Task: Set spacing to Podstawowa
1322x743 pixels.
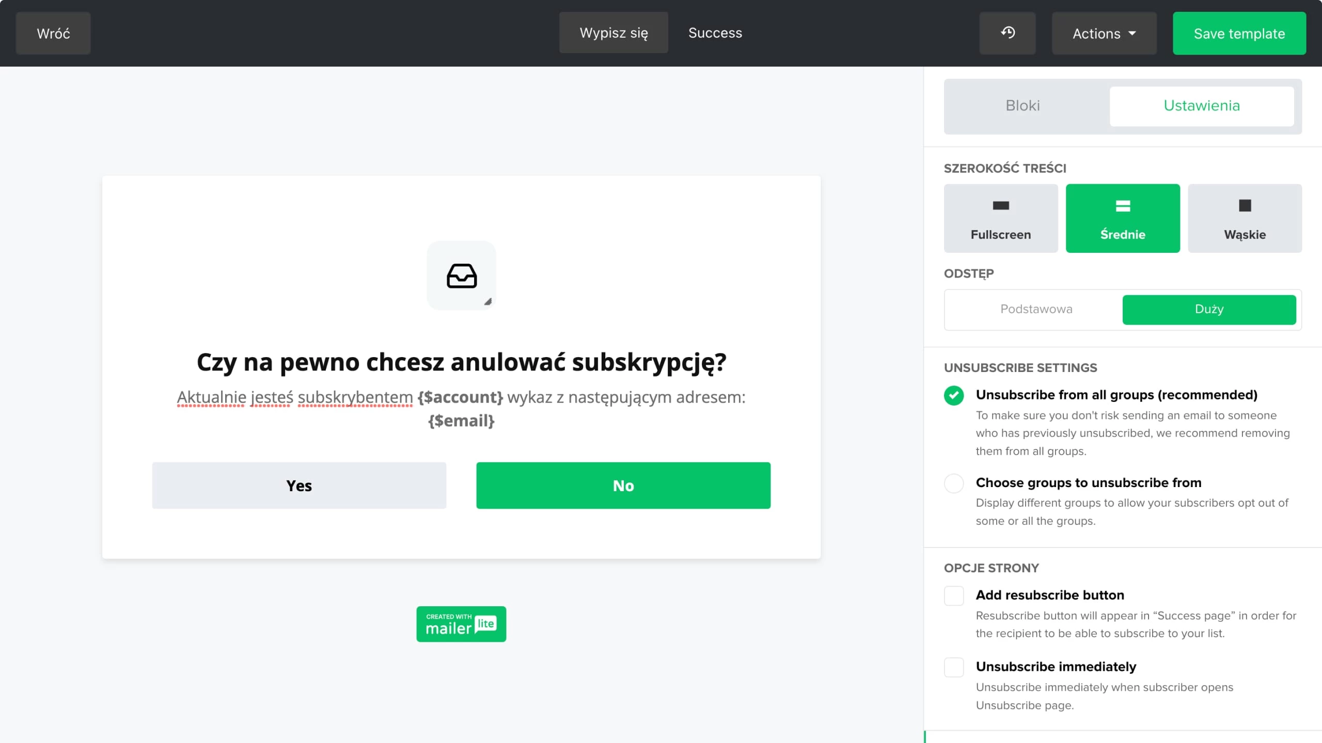Action: pyautogui.click(x=1036, y=309)
